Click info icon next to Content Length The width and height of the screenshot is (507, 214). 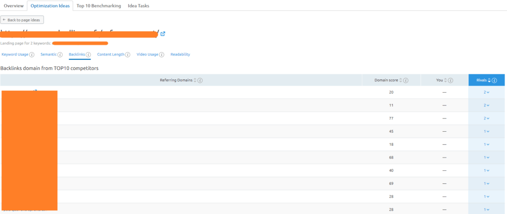pos(128,54)
